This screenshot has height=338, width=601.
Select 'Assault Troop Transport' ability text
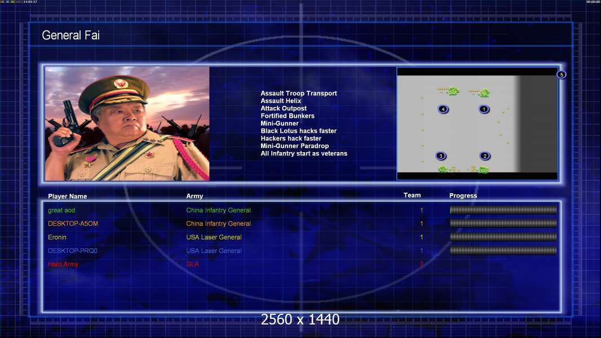click(x=299, y=93)
